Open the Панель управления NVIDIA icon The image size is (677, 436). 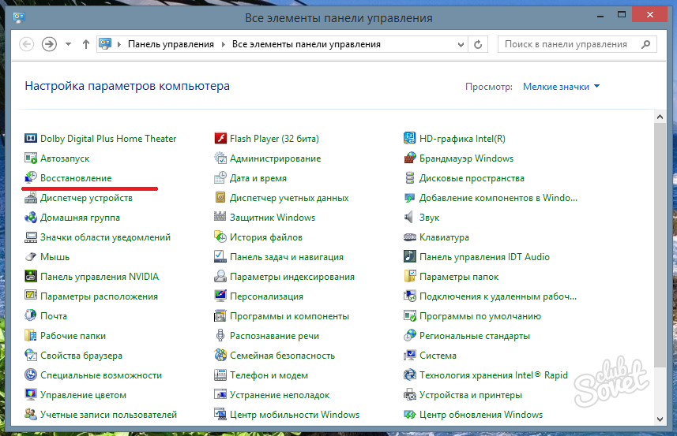coord(31,277)
